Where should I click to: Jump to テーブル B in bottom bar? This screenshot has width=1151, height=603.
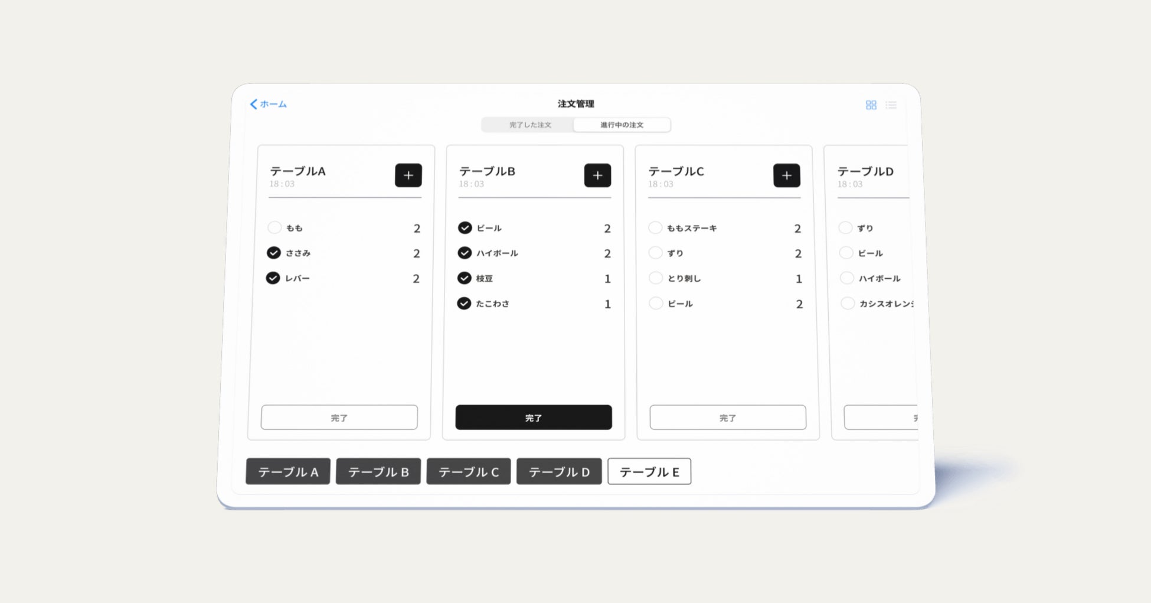pyautogui.click(x=378, y=471)
